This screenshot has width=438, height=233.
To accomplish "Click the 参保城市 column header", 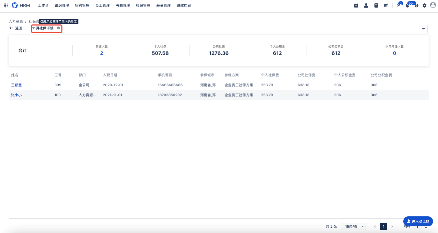I will point(207,75).
